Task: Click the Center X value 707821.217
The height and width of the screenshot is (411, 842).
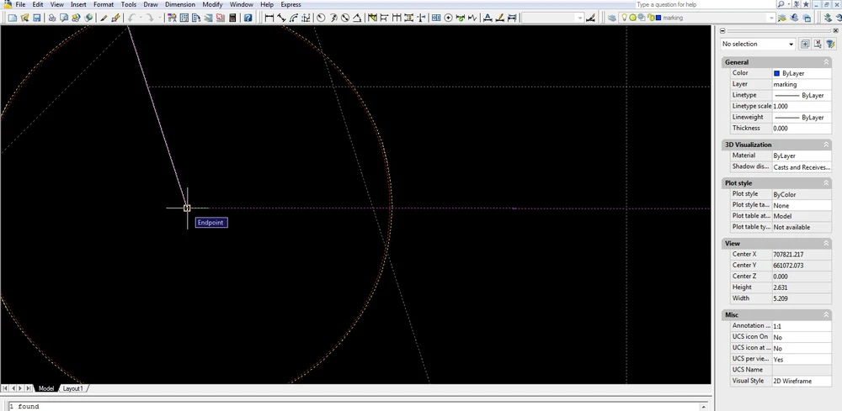Action: coord(802,255)
